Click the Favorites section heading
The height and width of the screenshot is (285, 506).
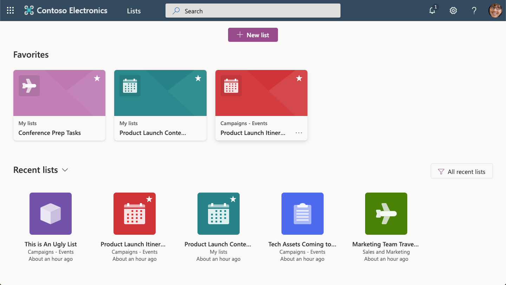coord(31,54)
